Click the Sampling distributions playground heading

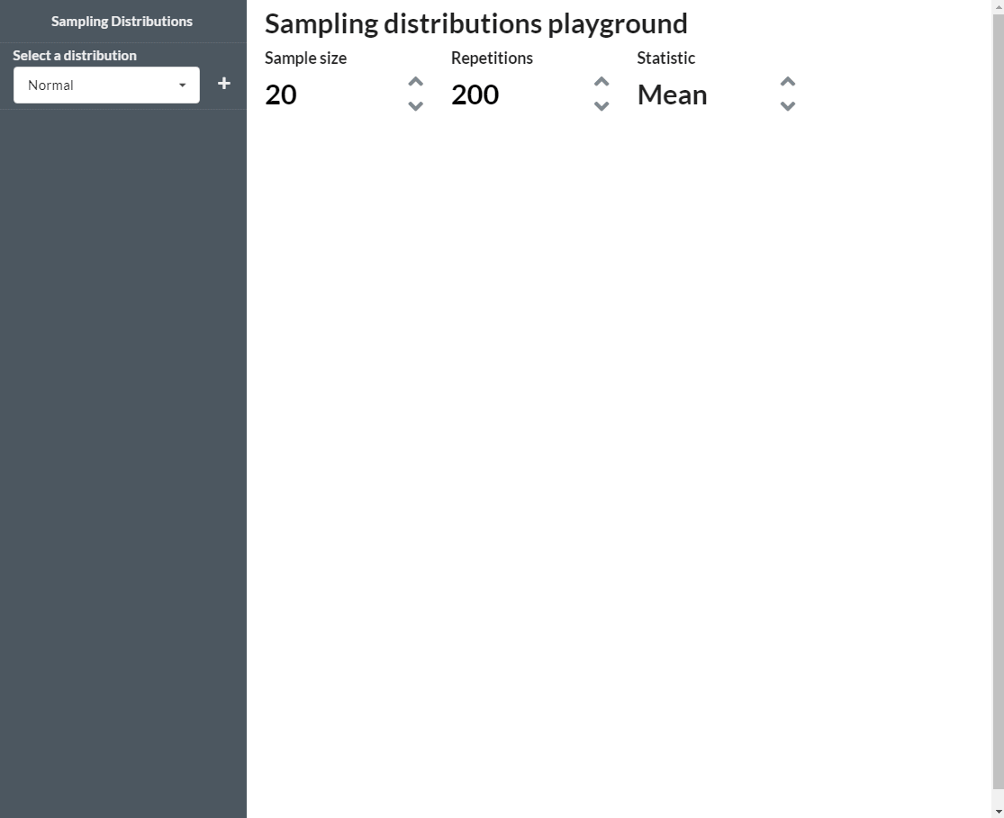[475, 23]
